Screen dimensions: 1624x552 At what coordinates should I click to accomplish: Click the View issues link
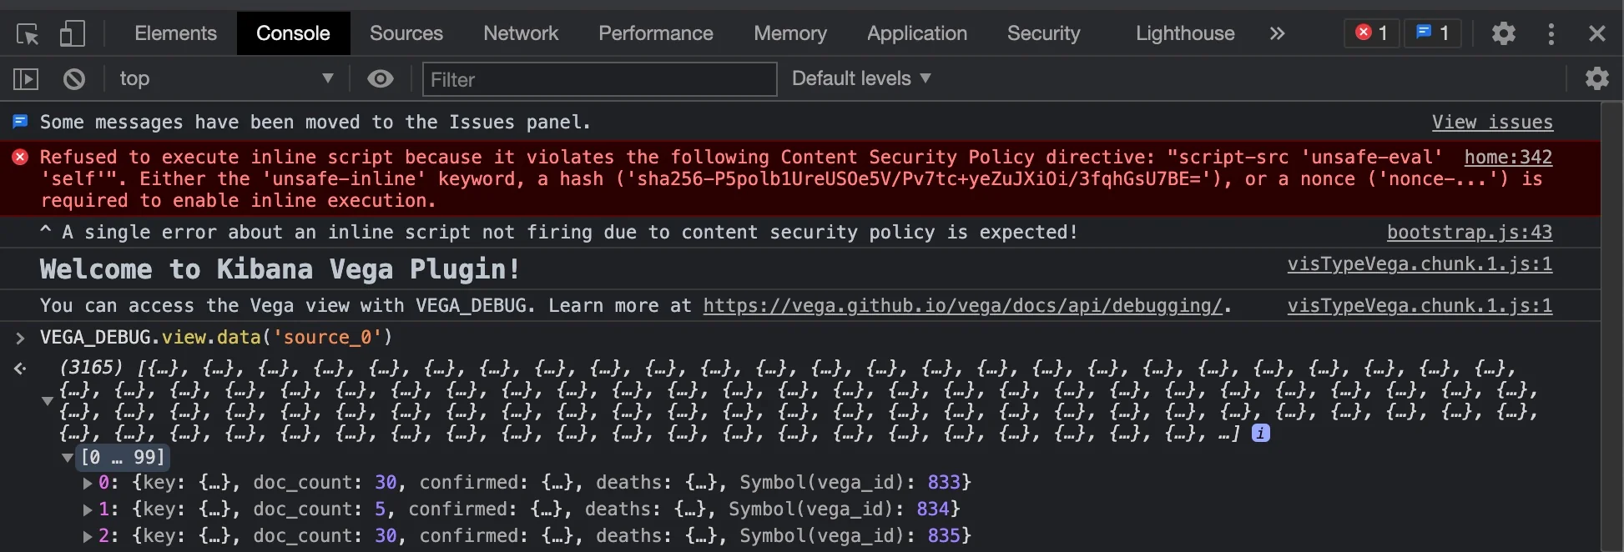tap(1492, 123)
